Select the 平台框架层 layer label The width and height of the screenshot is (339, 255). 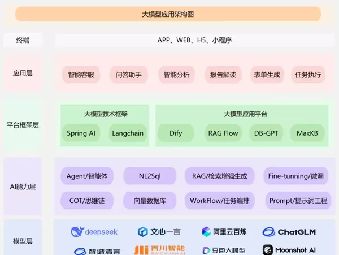(x=23, y=125)
